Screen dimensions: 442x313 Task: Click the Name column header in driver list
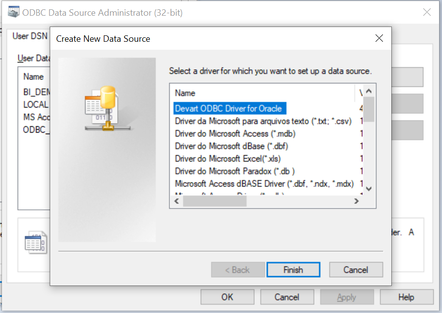[185, 93]
